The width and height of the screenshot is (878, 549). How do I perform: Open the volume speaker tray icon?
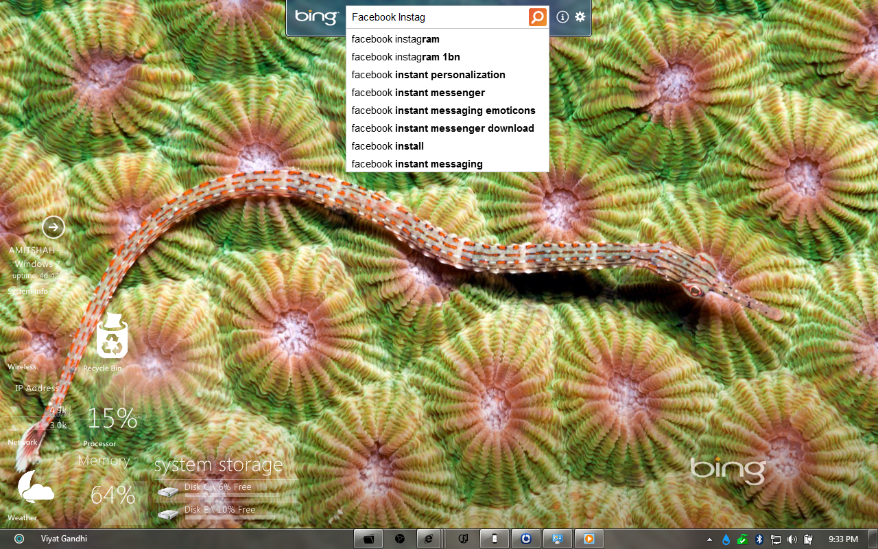(x=792, y=539)
